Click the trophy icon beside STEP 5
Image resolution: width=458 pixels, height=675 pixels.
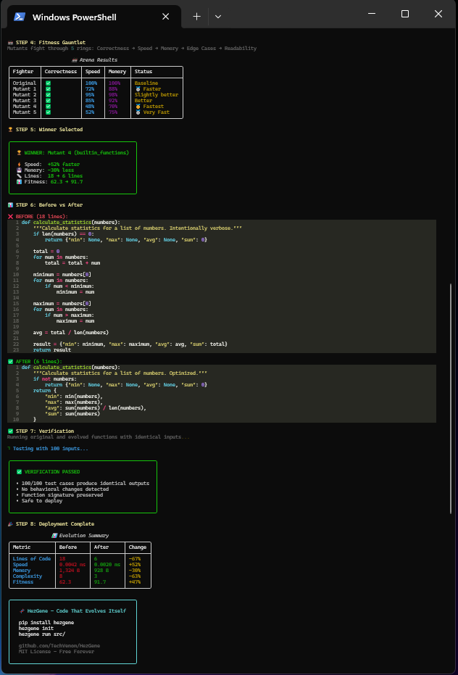click(10, 129)
